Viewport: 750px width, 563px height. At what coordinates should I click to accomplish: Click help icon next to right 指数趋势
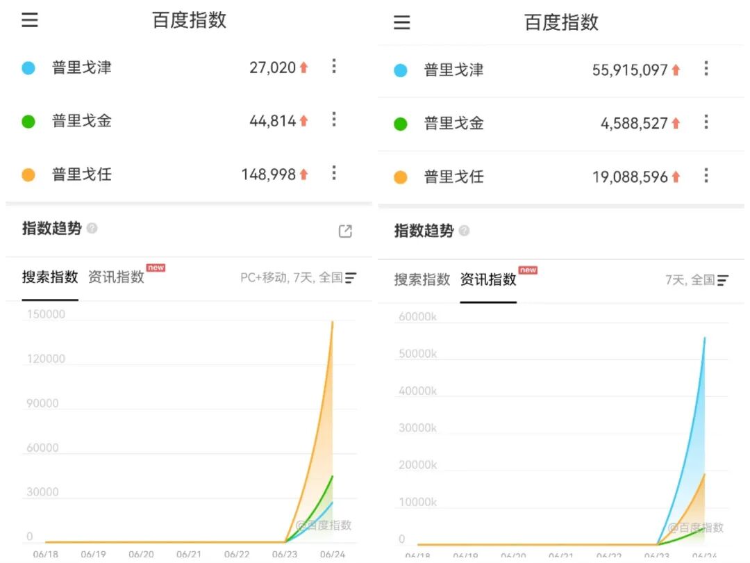coord(464,231)
